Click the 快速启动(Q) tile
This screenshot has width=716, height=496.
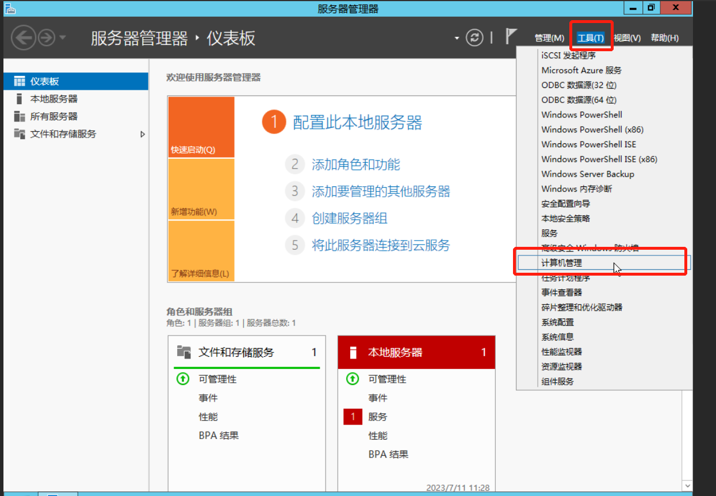coord(201,127)
